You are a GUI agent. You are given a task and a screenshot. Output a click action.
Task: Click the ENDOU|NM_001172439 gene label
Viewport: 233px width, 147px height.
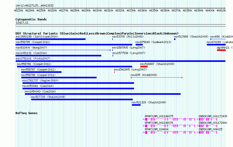213,116
